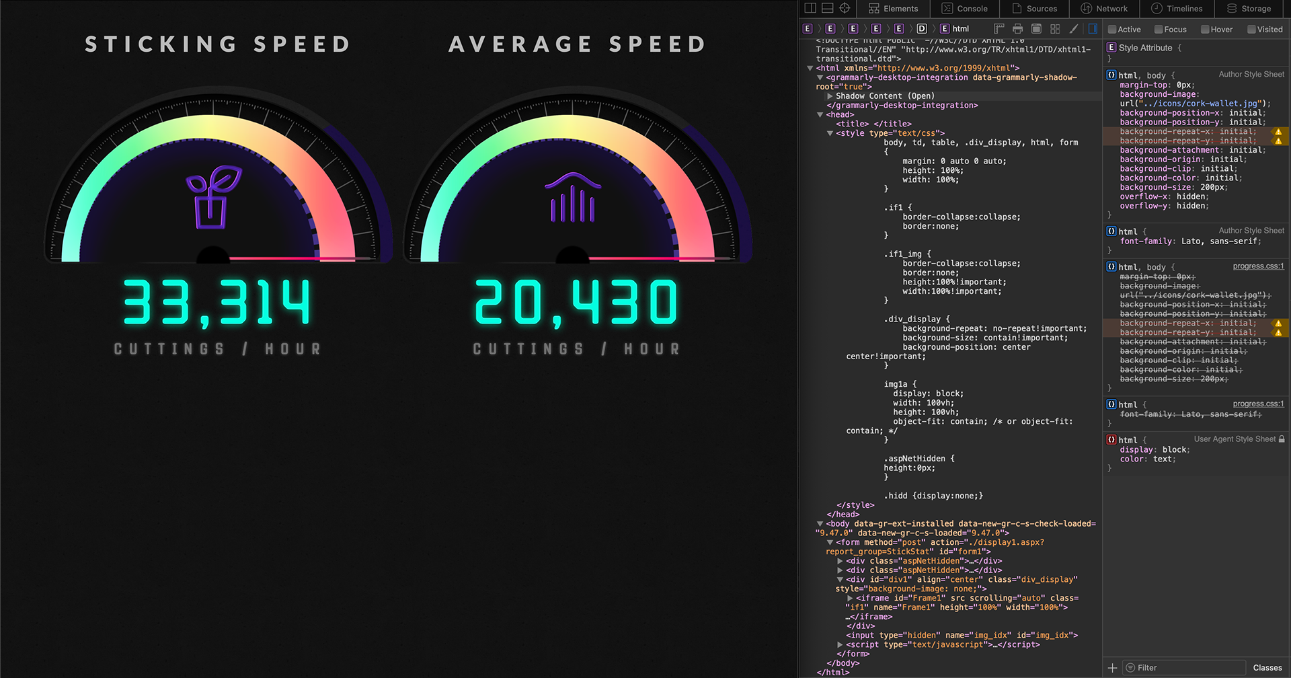Screen dimensions: 1291x678
Task: Click the rule icon beside the progress.css html, body rule
Action: point(1111,266)
